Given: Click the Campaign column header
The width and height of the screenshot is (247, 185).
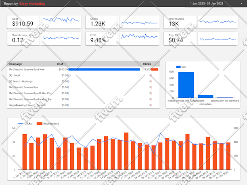Looking at the screenshot, I should click(x=15, y=64).
